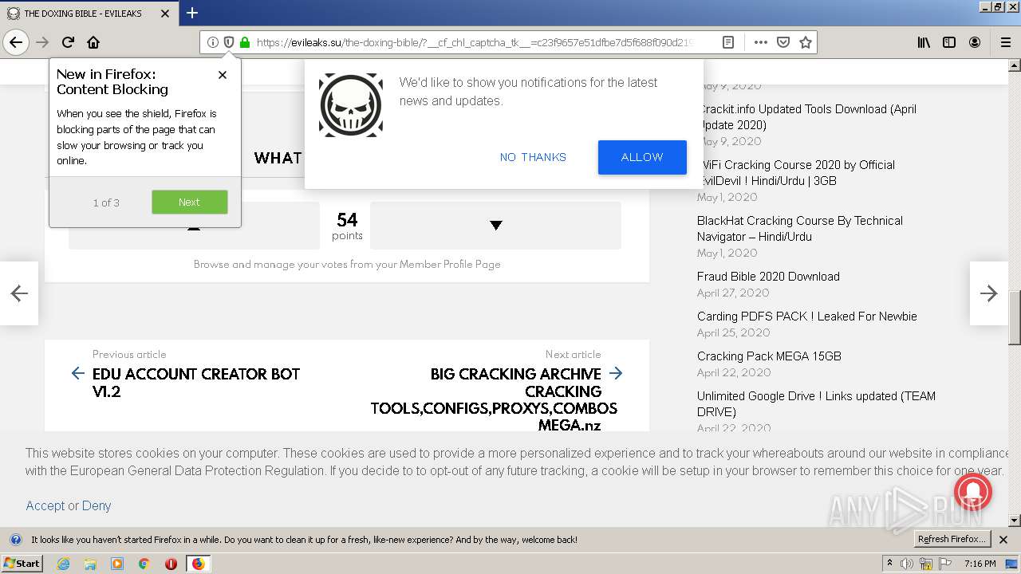Click the clock showing 7:16 PM
This screenshot has height=574, width=1021.
tap(980, 564)
